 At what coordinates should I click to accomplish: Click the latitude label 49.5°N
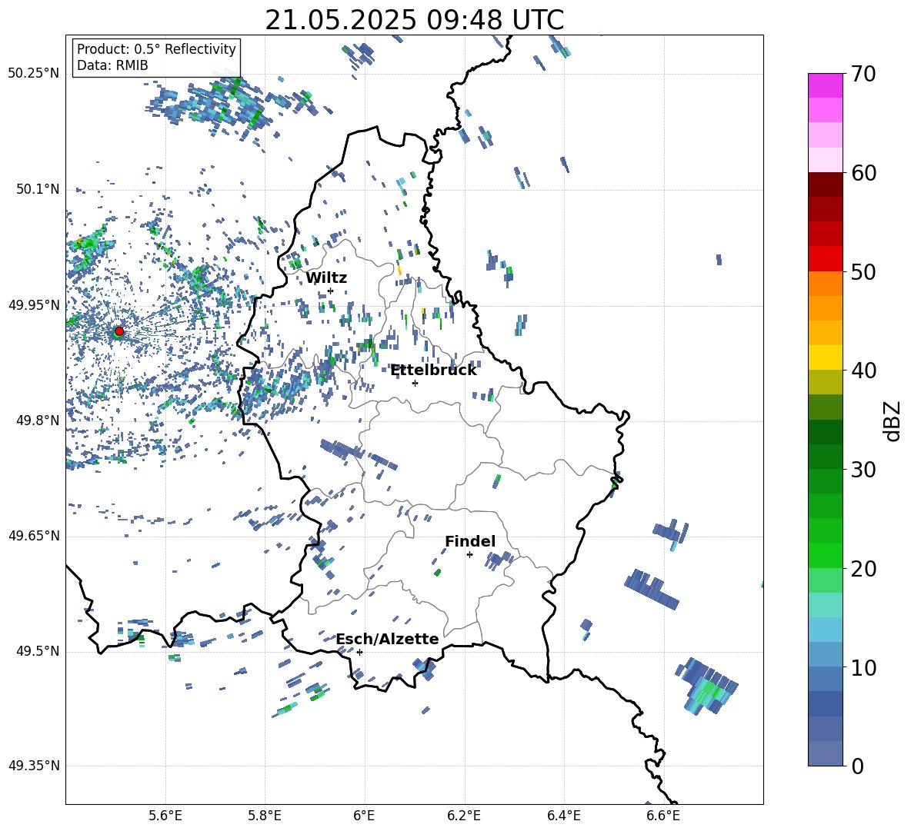pos(38,651)
